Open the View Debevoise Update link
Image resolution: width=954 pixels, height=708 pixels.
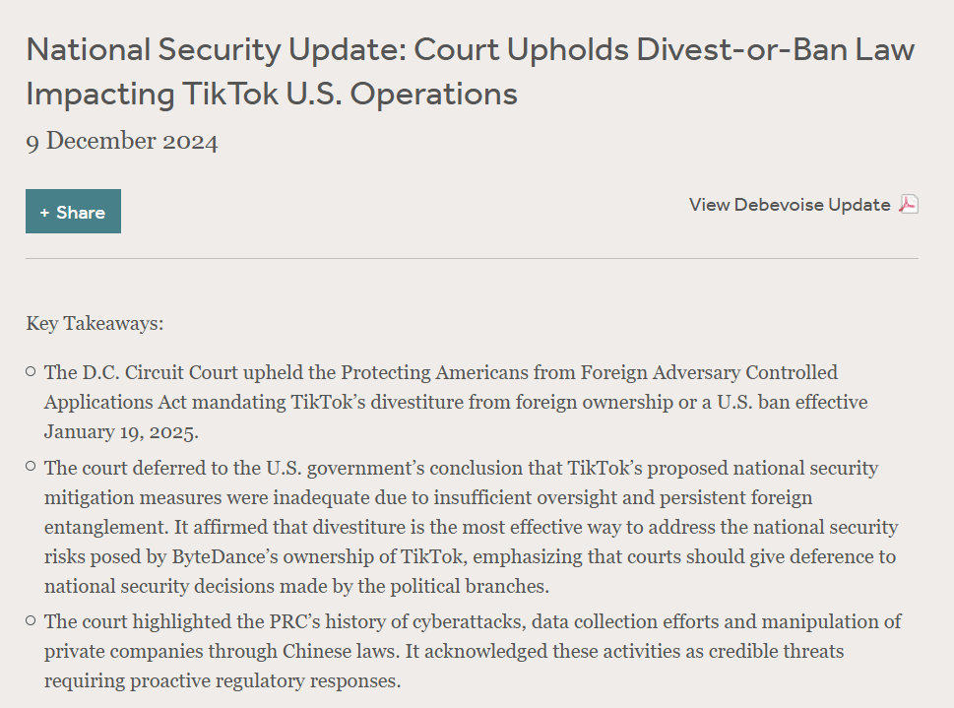(790, 205)
